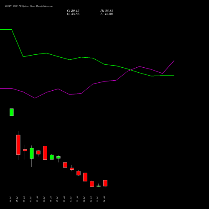Image resolution: width=209 pixels, height=209 pixels.
Task: Click the isolated green candle at the chart's start
Action: tap(12, 112)
